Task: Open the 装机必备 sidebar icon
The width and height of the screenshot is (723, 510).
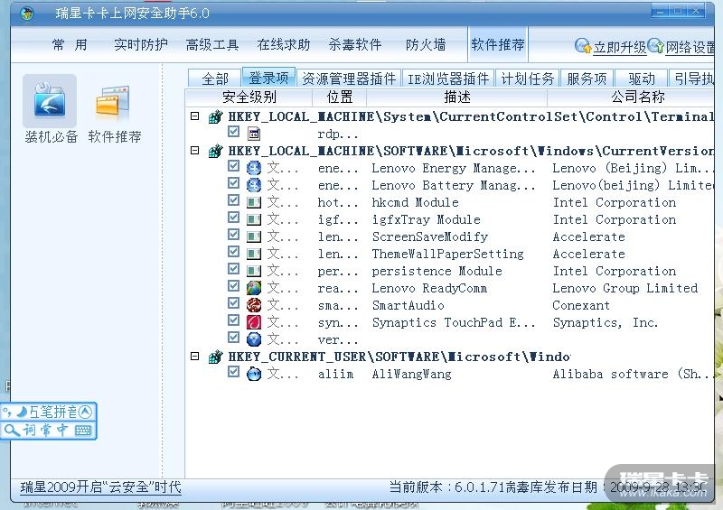Action: pos(50,101)
